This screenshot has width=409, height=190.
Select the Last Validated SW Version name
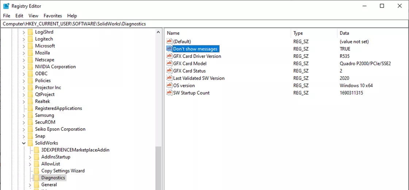pyautogui.click(x=199, y=78)
